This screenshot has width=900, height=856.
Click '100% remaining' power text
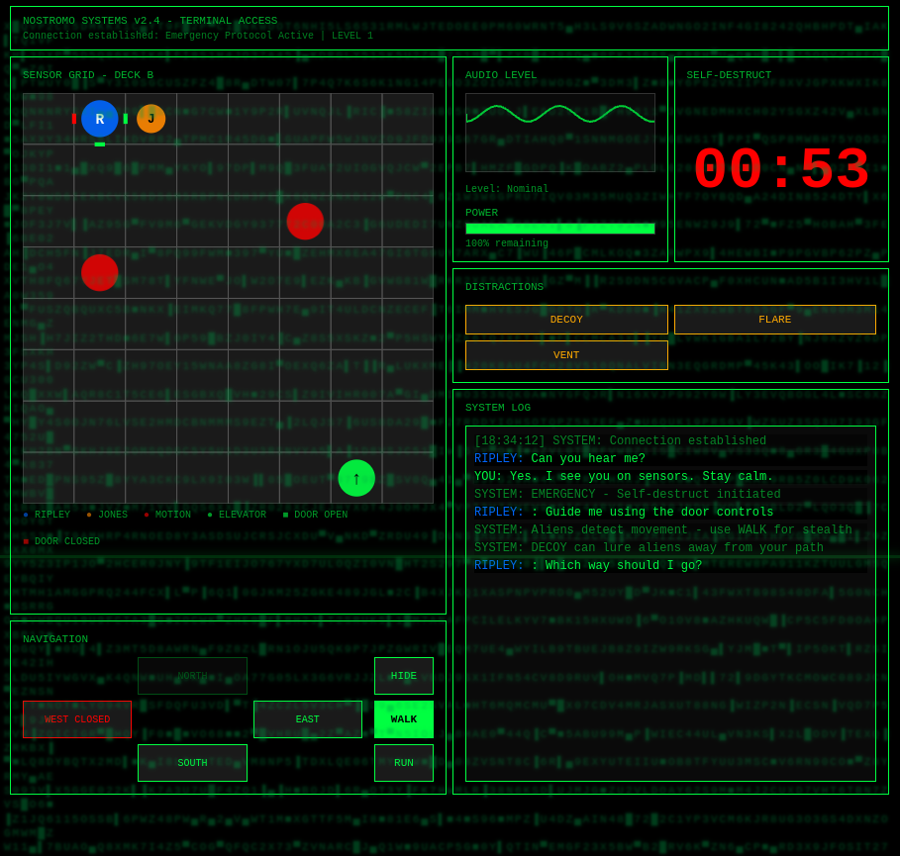click(507, 243)
